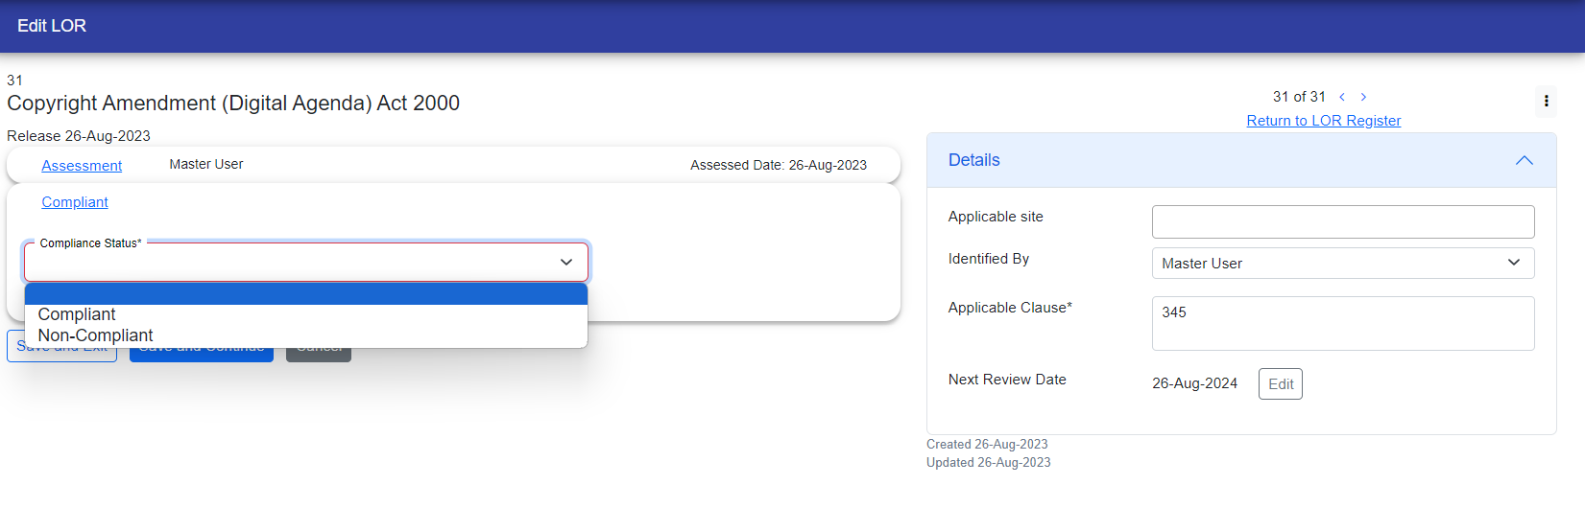The width and height of the screenshot is (1585, 531).
Task: Click Edit beside Next Review Date
Action: click(1280, 383)
